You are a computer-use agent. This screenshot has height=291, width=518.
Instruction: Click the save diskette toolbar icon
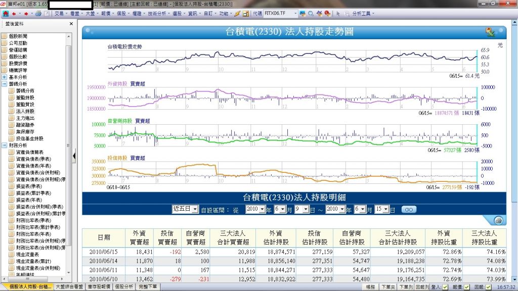pos(245,14)
